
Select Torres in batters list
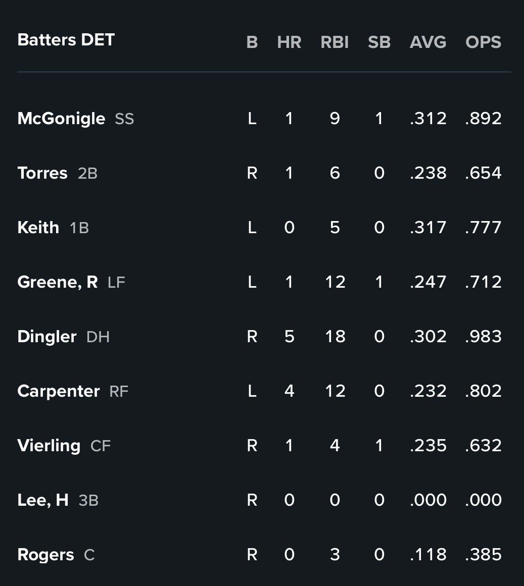coord(42,173)
